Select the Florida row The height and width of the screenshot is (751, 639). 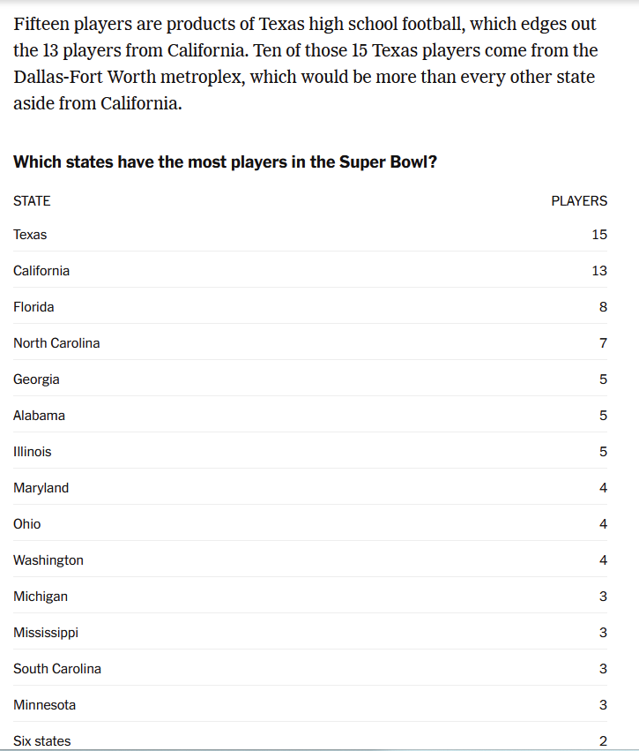click(33, 307)
